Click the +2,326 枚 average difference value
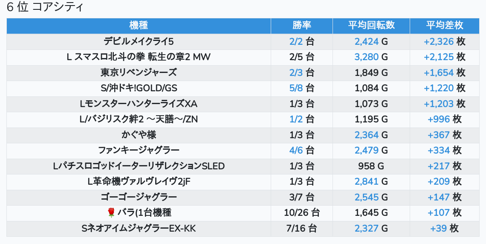Viewport: 486px width, 244px height. pyautogui.click(x=444, y=41)
